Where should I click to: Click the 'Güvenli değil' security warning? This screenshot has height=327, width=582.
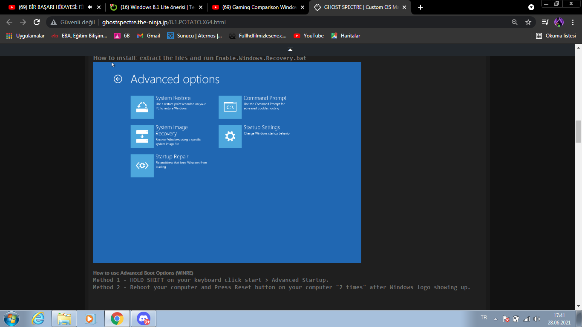point(73,22)
